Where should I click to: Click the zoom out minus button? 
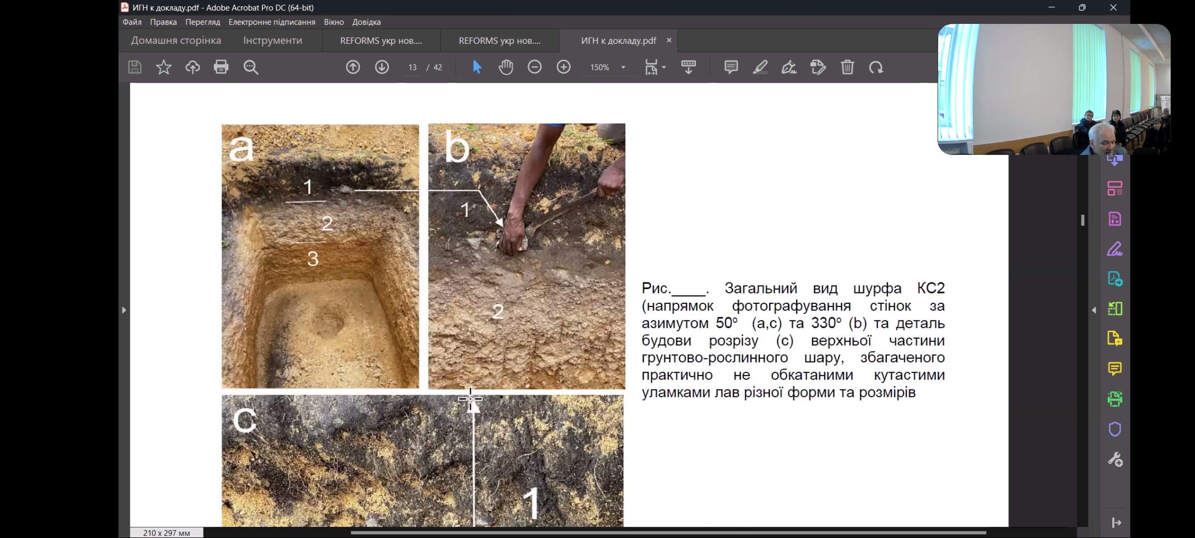pos(535,67)
